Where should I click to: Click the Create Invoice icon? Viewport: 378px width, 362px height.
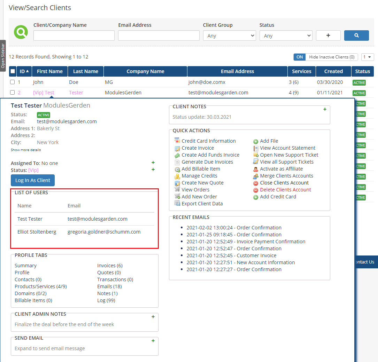pos(177,148)
